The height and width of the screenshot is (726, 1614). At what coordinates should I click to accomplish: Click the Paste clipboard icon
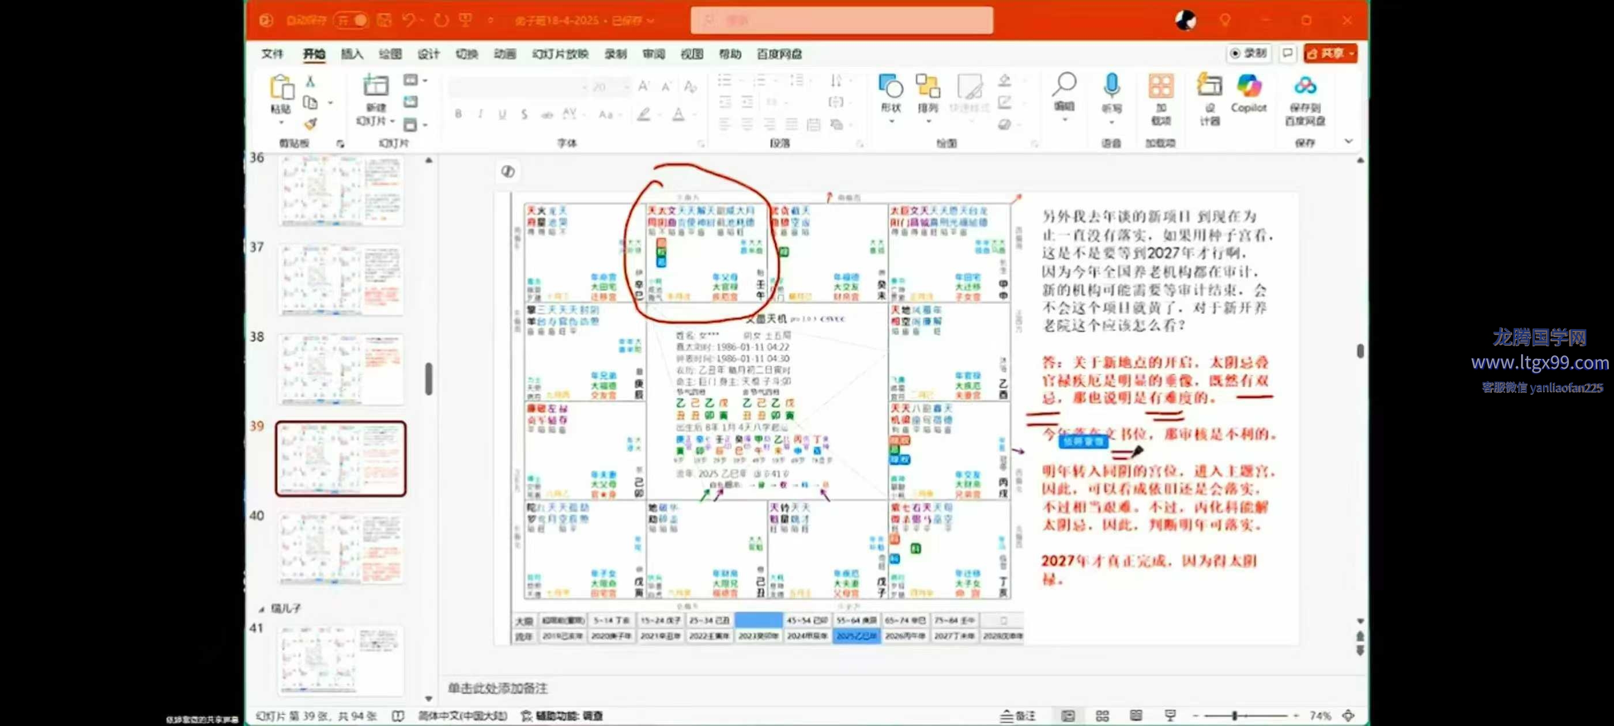coord(281,87)
